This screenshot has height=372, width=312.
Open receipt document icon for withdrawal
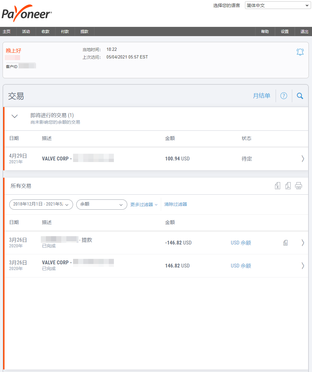(x=286, y=243)
